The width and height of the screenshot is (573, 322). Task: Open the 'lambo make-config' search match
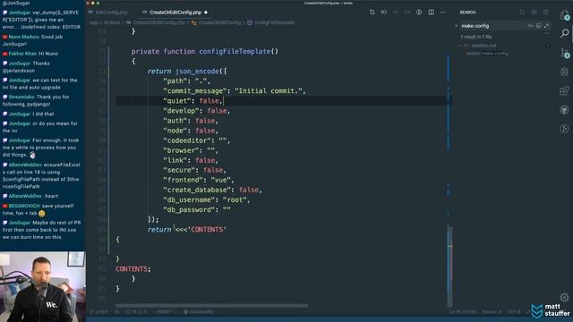(x=487, y=54)
